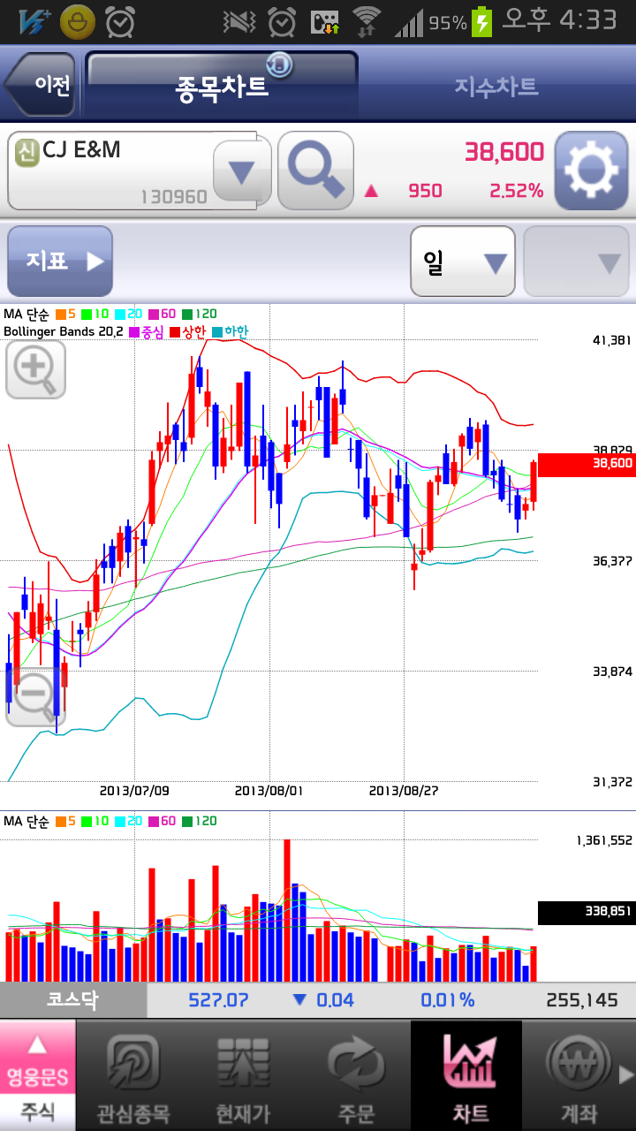The image size is (636, 1131).
Task: Go back with the 이전 button
Action: [42, 86]
